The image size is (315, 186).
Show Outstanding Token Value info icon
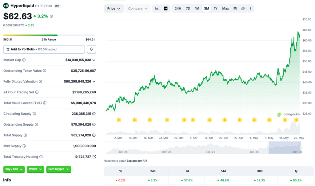45,71
